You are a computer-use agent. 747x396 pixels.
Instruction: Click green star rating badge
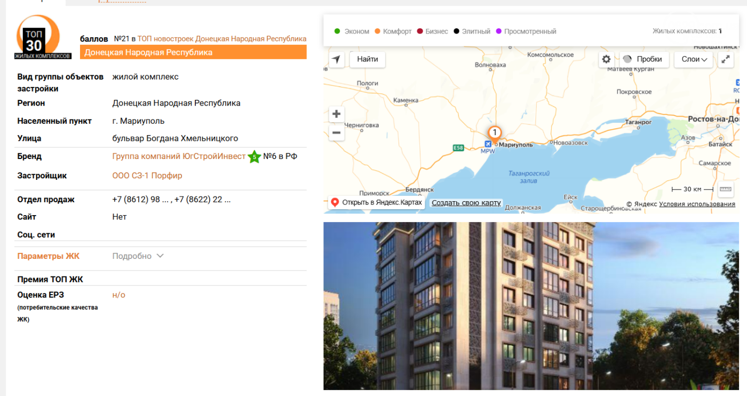(x=255, y=157)
